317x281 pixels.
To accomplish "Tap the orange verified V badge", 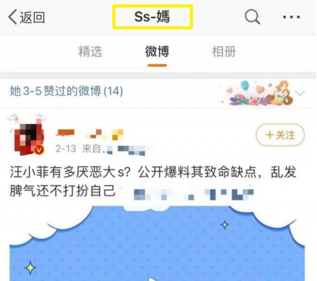I will [x=39, y=150].
